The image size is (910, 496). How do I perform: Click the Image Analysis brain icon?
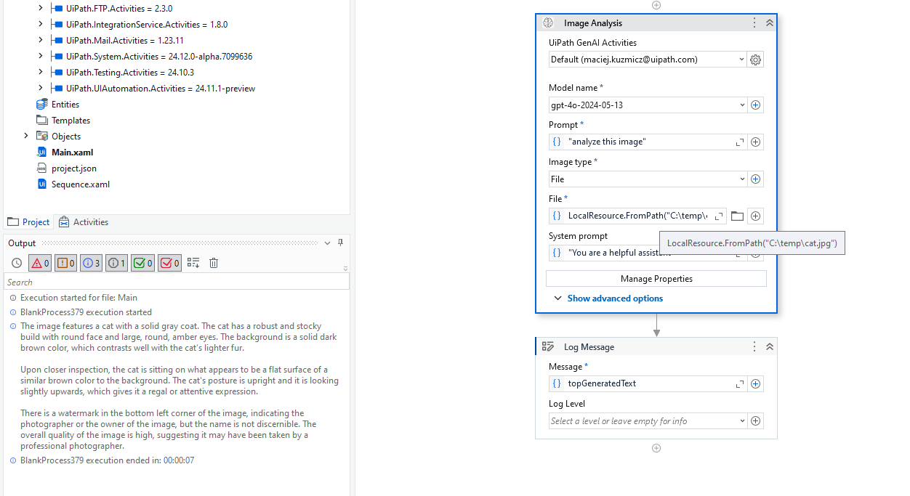coord(547,23)
